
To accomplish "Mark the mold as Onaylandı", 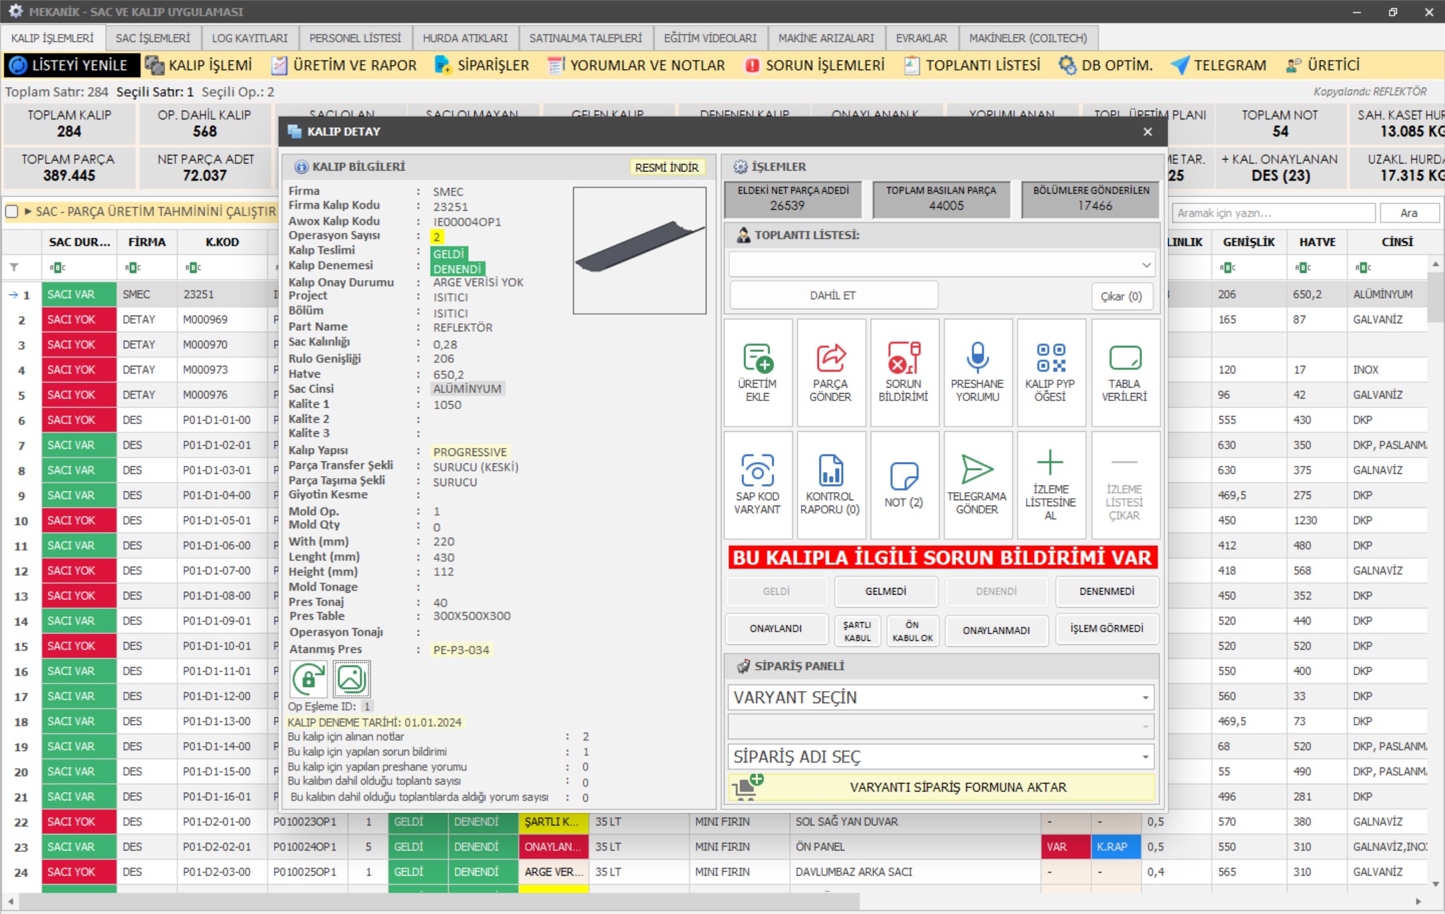I will pos(775,629).
